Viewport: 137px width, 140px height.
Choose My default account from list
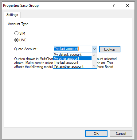point(72,55)
